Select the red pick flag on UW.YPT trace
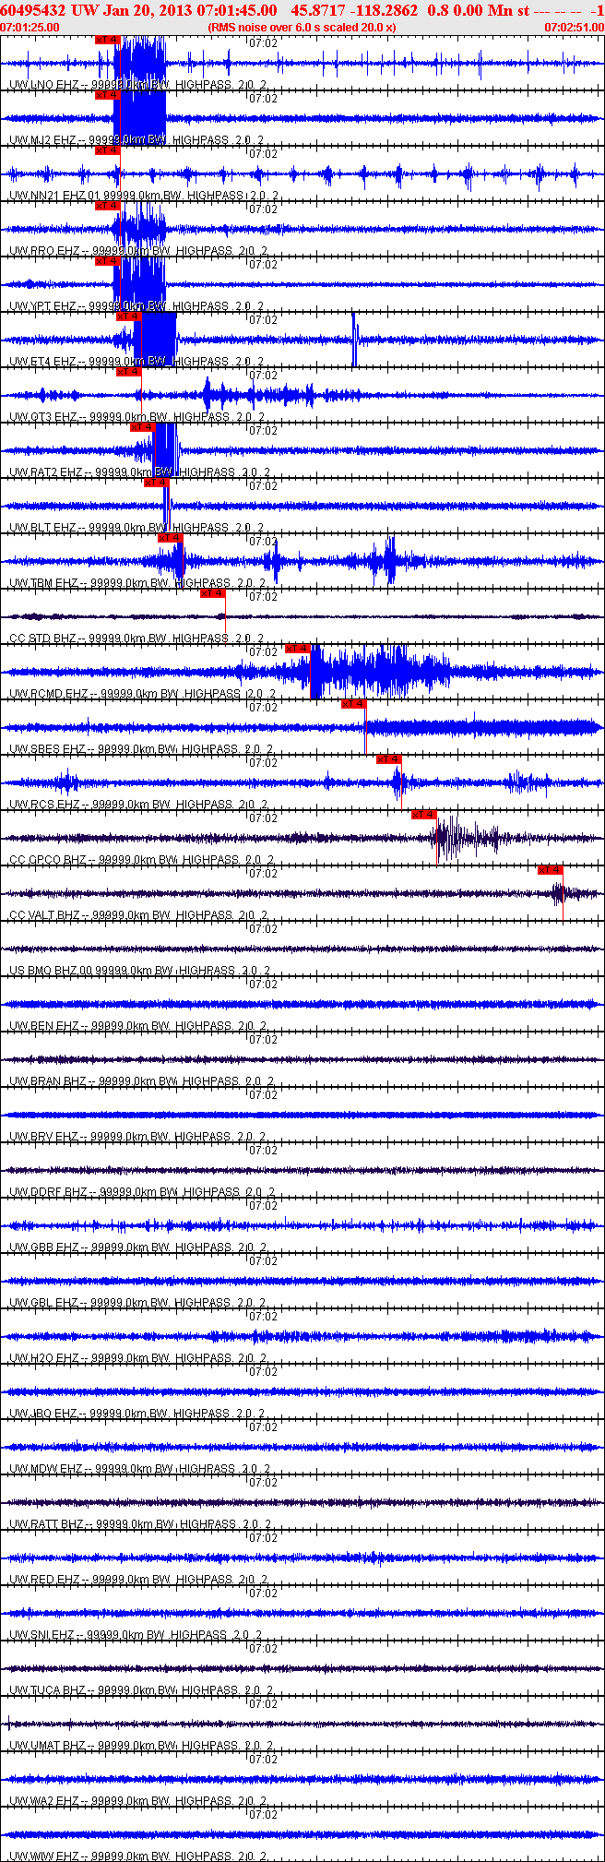This screenshot has height=1862, width=605. pos(108,261)
